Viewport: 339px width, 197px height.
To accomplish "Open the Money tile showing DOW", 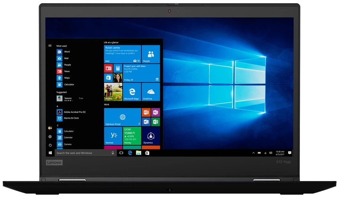I will coord(132,136).
